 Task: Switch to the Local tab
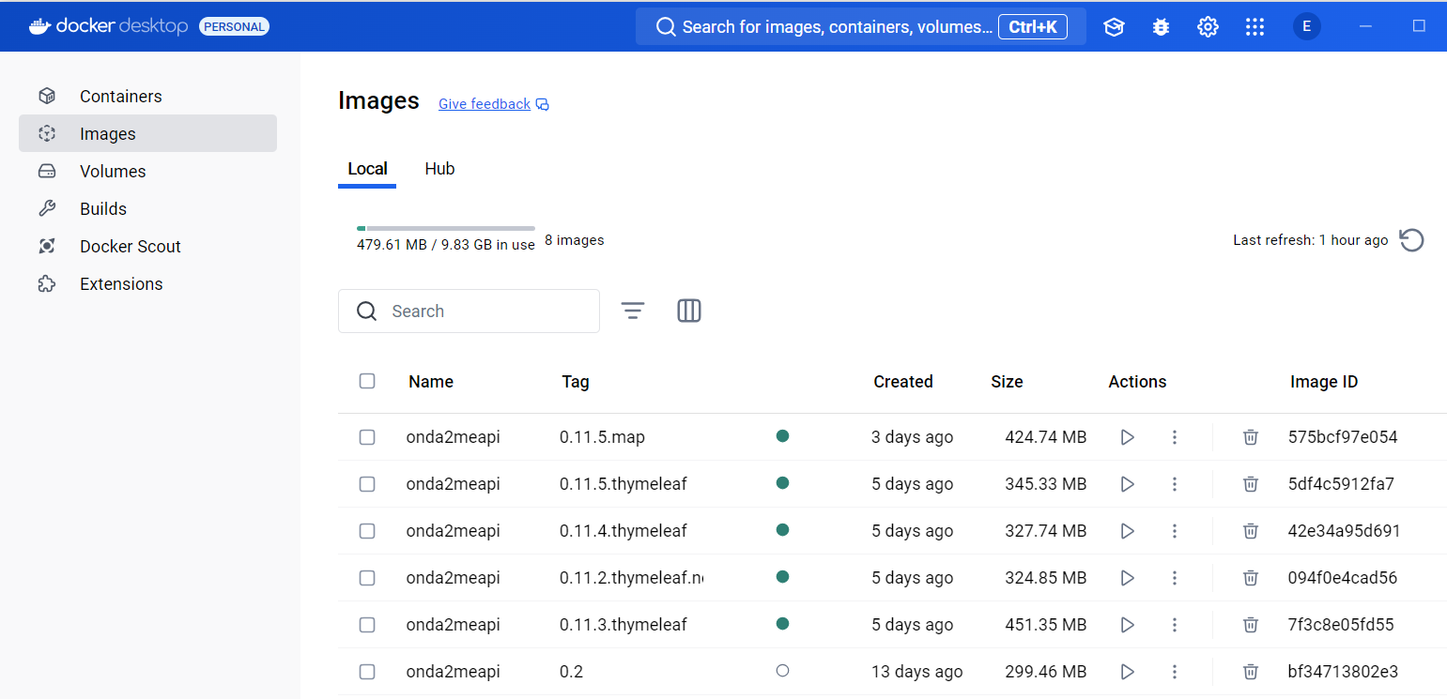[x=367, y=169]
